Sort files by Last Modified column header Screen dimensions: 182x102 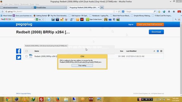(x=131, y=51)
